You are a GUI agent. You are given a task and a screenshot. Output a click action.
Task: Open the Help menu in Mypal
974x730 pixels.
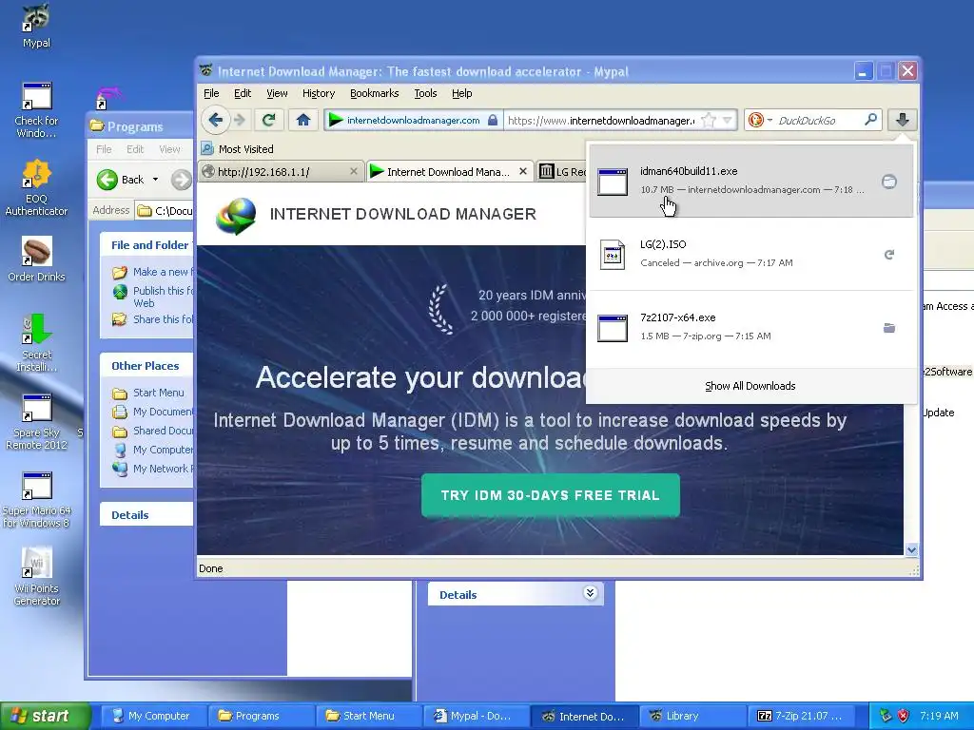point(461,93)
